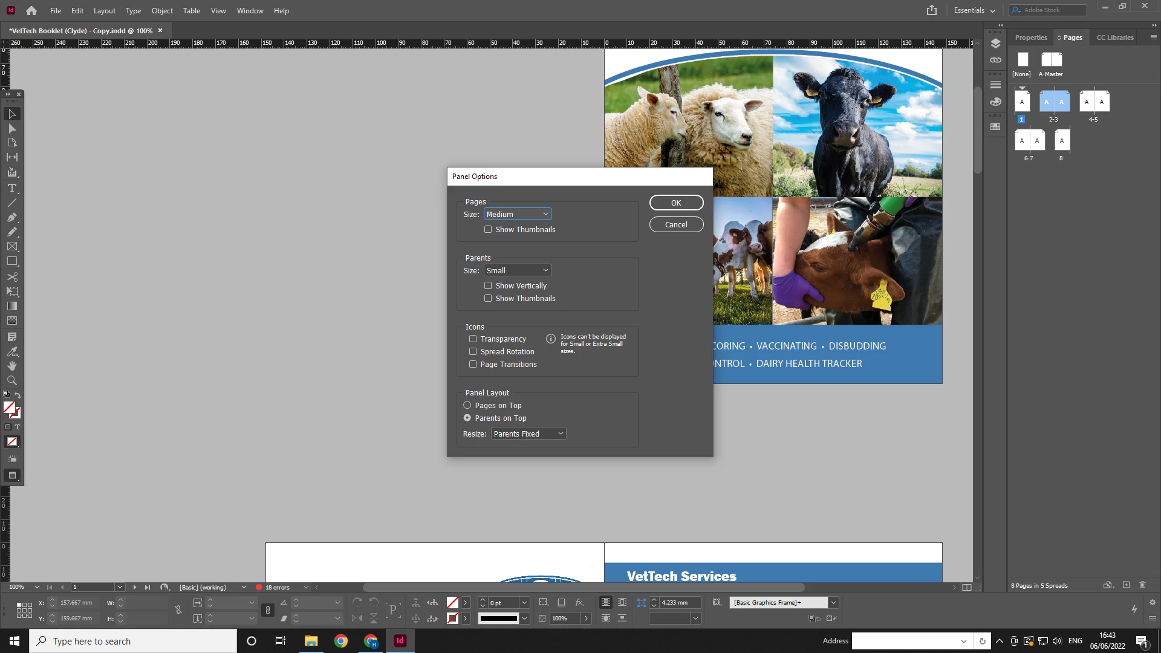
Task: Open the Resize Parents Fixed dropdown
Action: (x=528, y=434)
